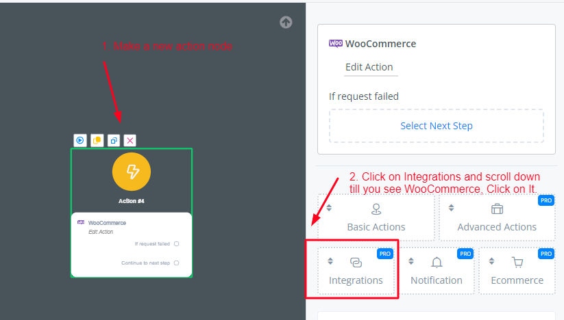Open the Integrations category tab
Image resolution: width=564 pixels, height=320 pixels.
click(356, 271)
